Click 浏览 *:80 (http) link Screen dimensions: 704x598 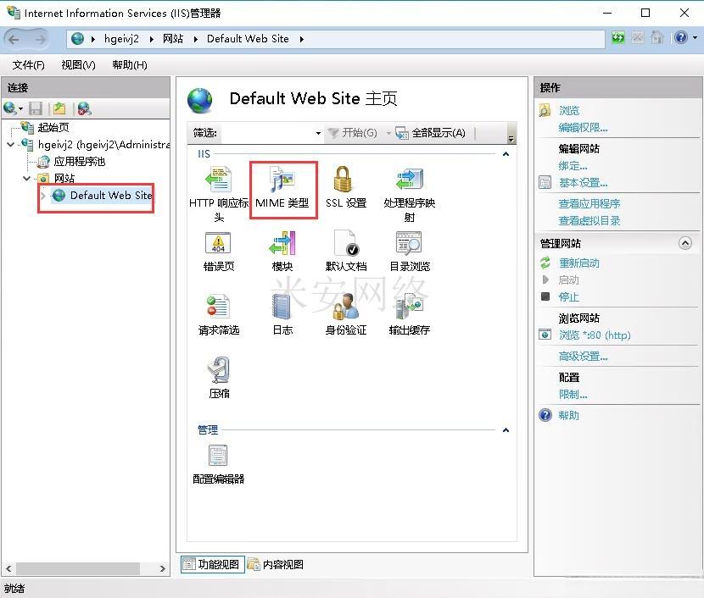coord(595,335)
